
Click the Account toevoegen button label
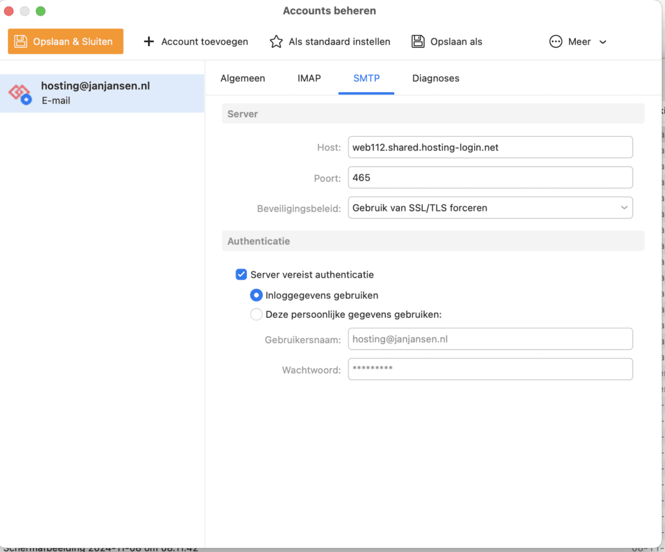click(205, 42)
